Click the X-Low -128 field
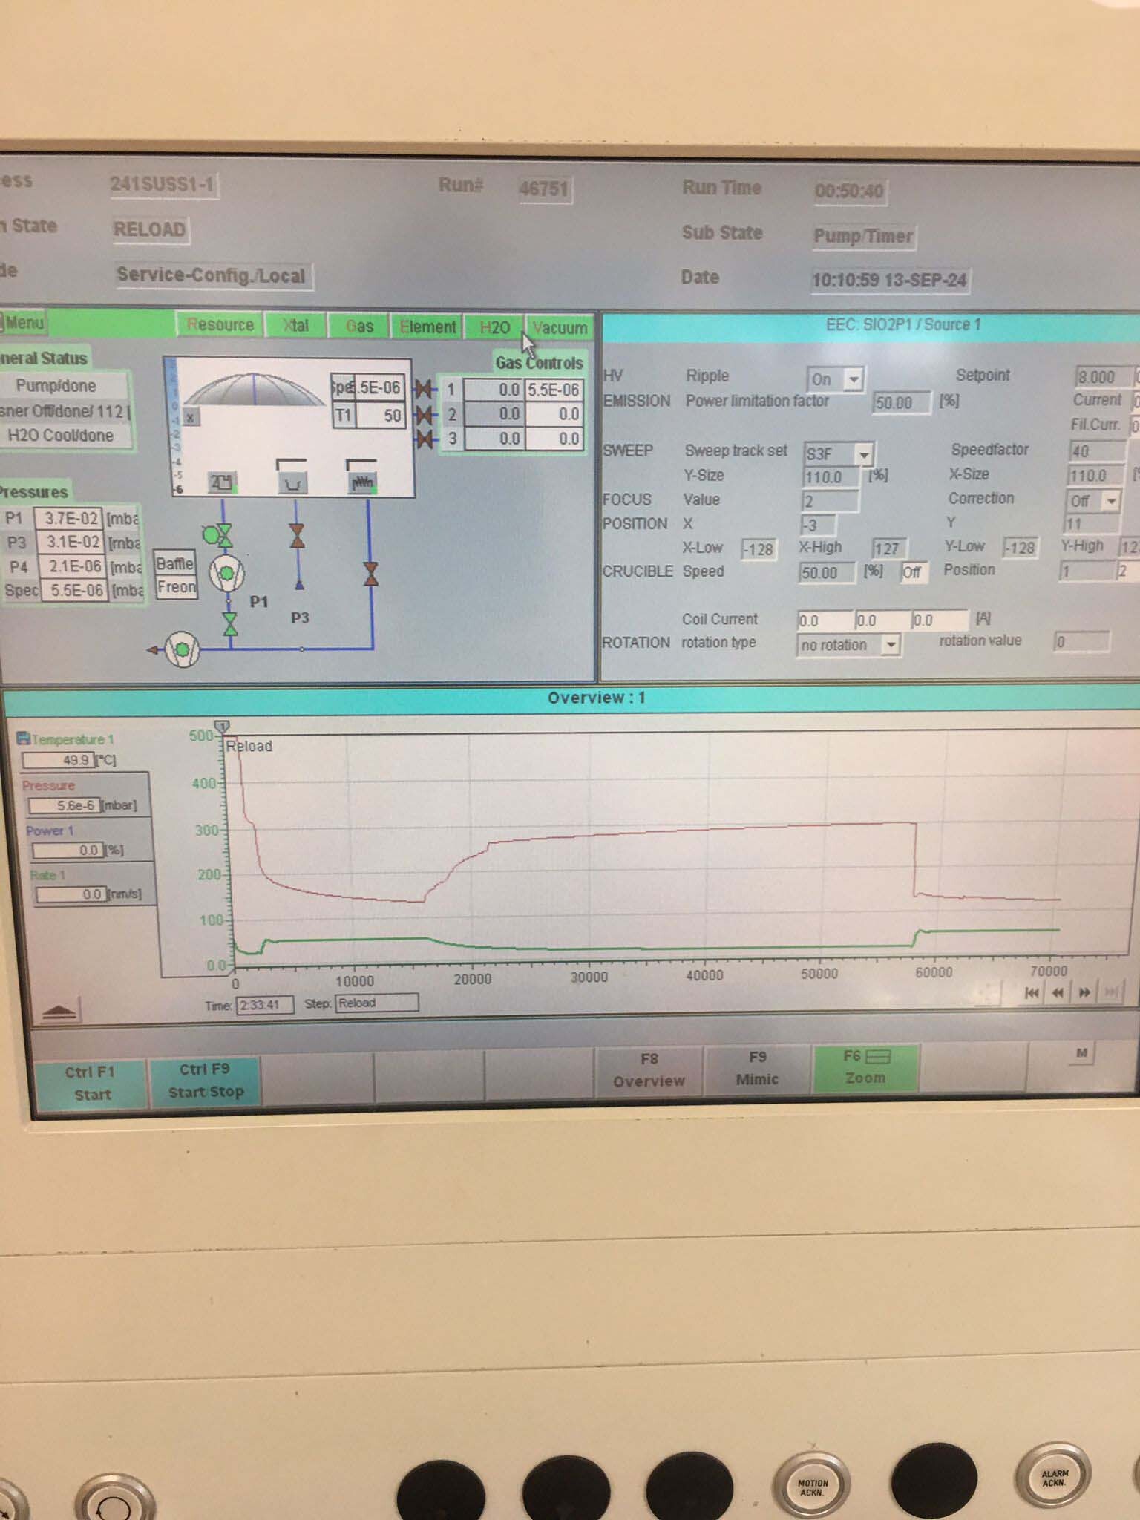The height and width of the screenshot is (1520, 1140). (x=759, y=549)
